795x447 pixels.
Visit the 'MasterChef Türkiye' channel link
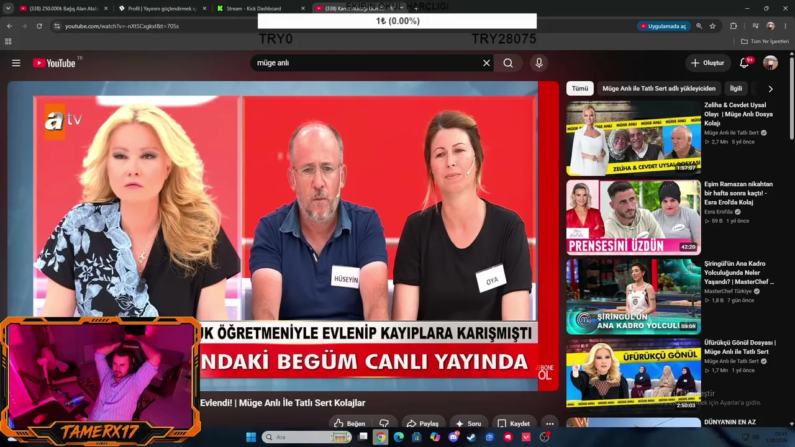728,291
